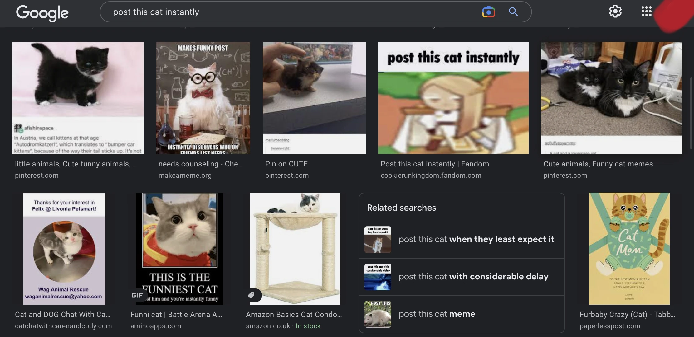Open the Cat Mom card thumbnail
Screen dimensions: 694x337
629,248
